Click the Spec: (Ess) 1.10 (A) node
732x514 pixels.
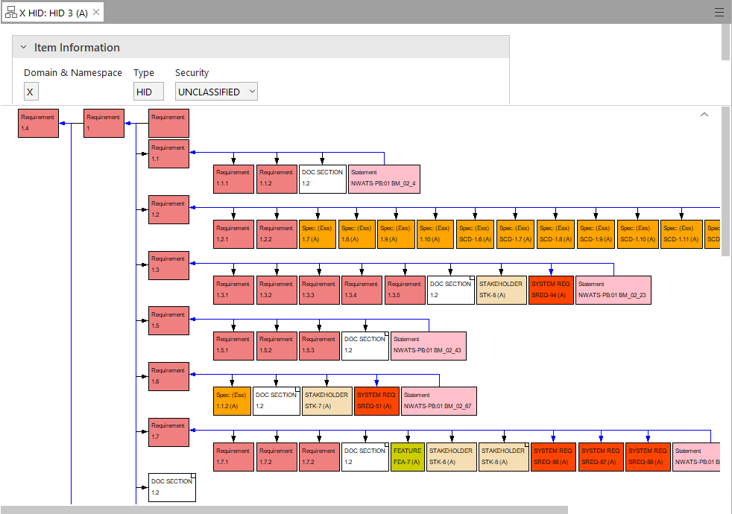click(x=435, y=234)
